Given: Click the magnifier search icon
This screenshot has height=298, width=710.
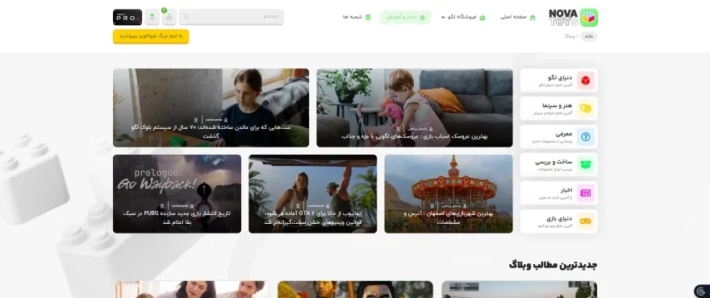Looking at the screenshot, I should coord(186,17).
